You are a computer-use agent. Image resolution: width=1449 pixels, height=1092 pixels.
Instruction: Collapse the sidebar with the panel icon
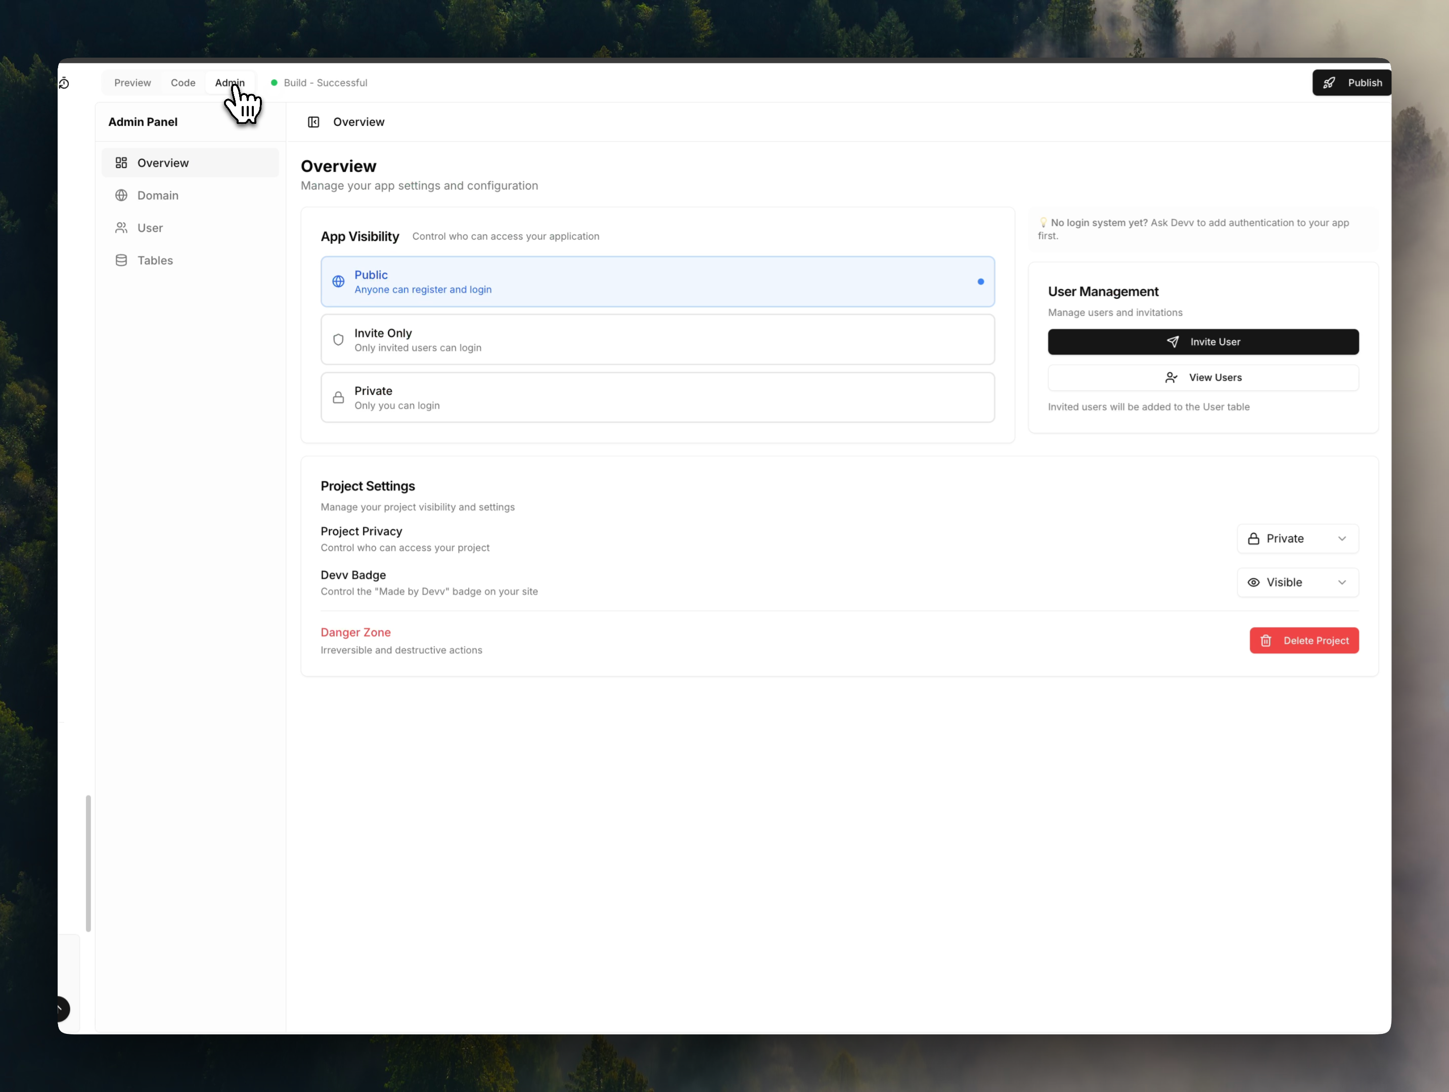click(x=313, y=122)
